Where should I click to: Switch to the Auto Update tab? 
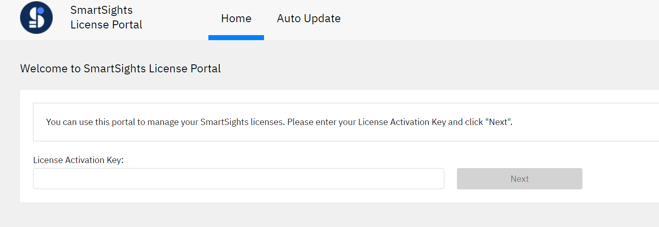click(x=309, y=18)
